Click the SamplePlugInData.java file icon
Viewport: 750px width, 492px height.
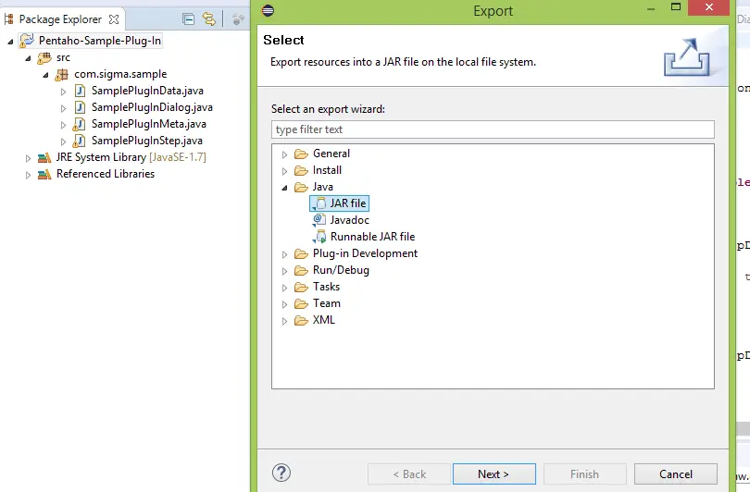80,91
